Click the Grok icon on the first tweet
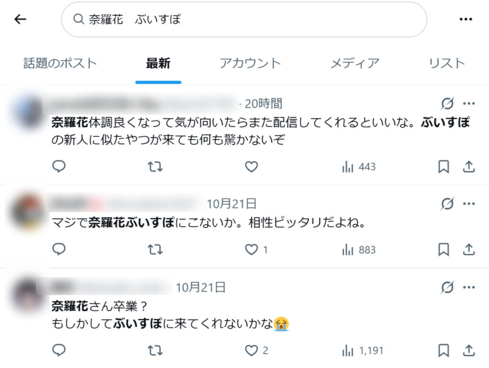The image size is (489, 368). click(x=446, y=103)
